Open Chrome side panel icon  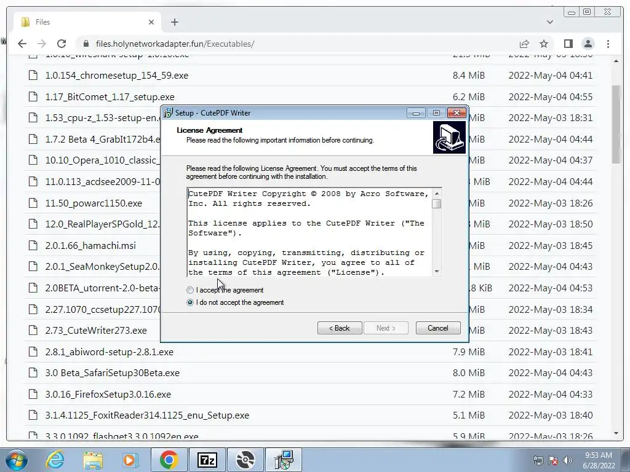568,44
